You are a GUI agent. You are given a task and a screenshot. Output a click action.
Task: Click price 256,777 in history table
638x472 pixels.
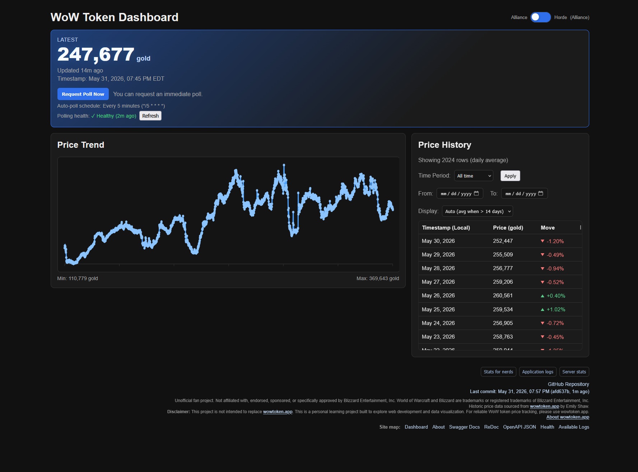point(503,268)
